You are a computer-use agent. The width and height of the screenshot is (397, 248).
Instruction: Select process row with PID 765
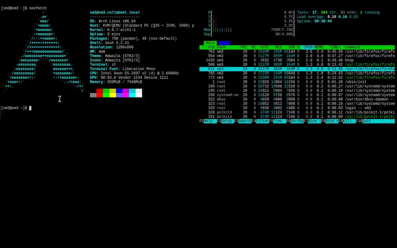coord(297,73)
